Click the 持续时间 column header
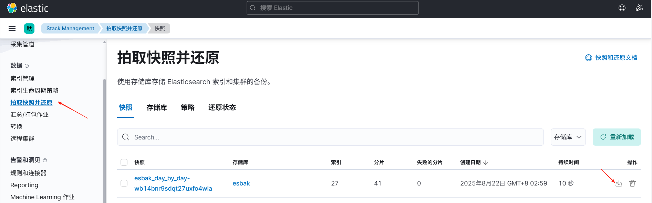Screen dimensions: 652x203 (x=569, y=162)
